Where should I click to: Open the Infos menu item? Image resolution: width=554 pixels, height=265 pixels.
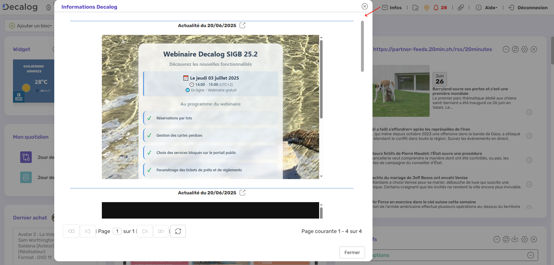pyautogui.click(x=392, y=8)
